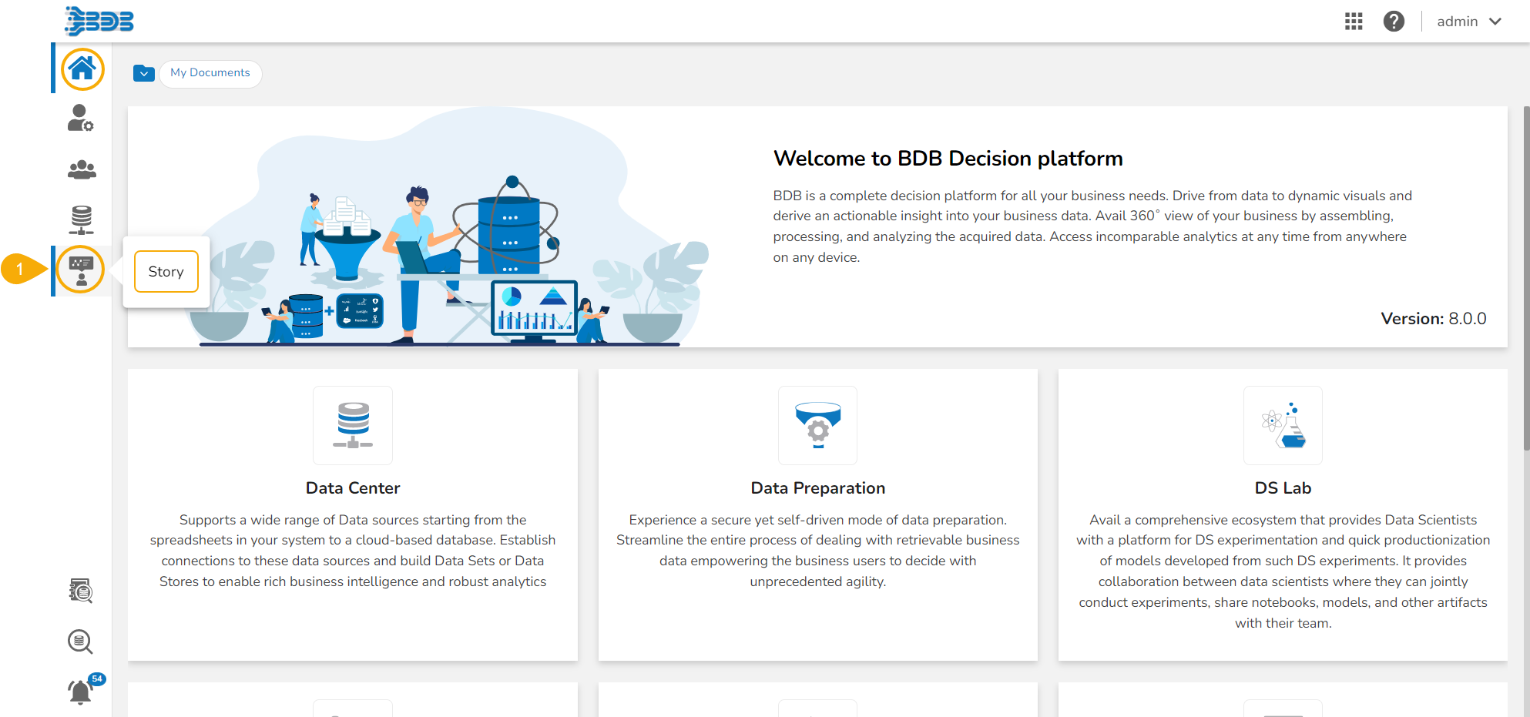Click the BDB platform description paragraph
The height and width of the screenshot is (717, 1530).
pos(1092,226)
